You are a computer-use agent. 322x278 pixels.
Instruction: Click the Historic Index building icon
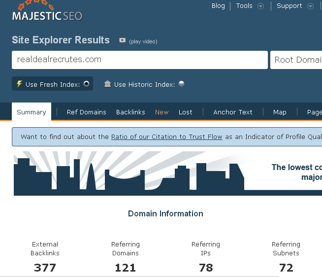[x=108, y=84]
